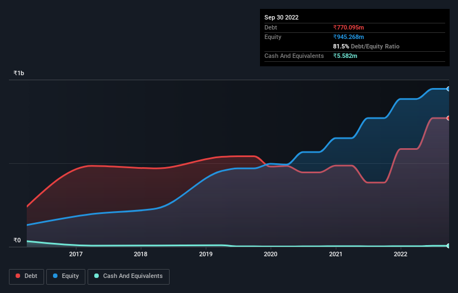
Task: Click the ₹1b y-axis label
Action: pos(19,73)
